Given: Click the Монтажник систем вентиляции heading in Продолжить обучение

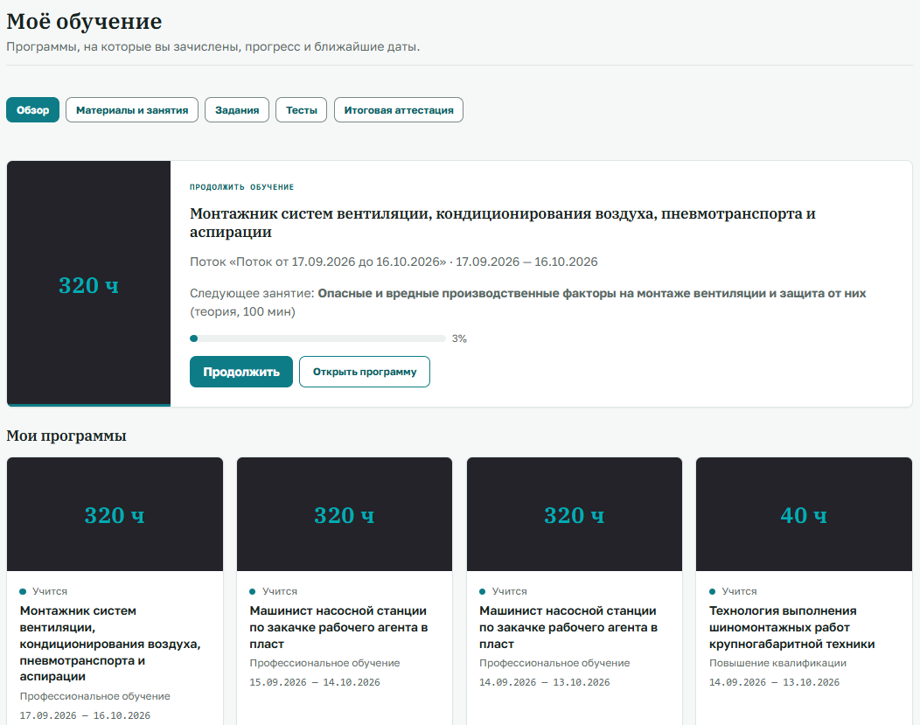Looking at the screenshot, I should tap(503, 223).
